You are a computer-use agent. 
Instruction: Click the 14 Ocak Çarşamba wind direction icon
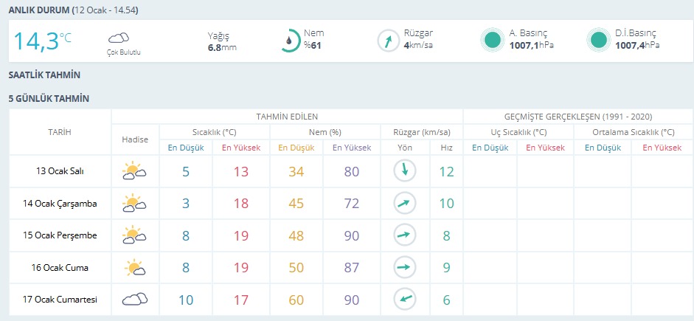(x=405, y=203)
